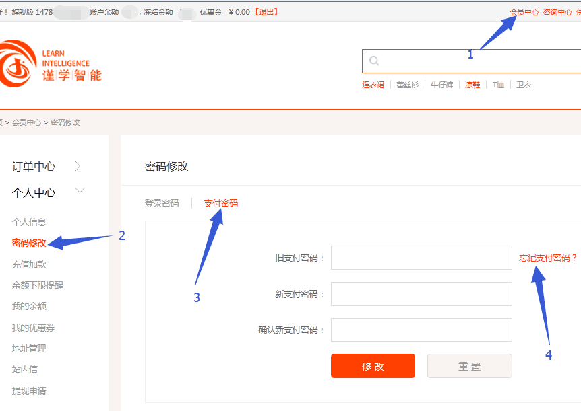This screenshot has height=411, width=581.
Task: Click the search magnifier icon
Action: tap(374, 61)
